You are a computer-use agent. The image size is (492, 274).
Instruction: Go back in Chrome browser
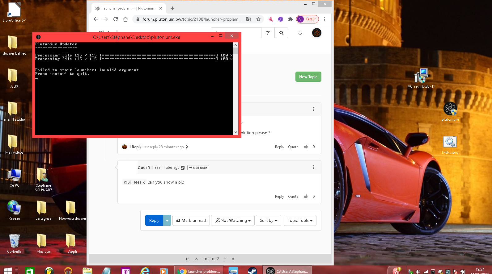96,19
